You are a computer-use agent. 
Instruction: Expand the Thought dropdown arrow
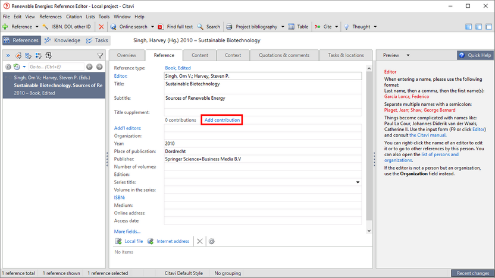tap(375, 27)
